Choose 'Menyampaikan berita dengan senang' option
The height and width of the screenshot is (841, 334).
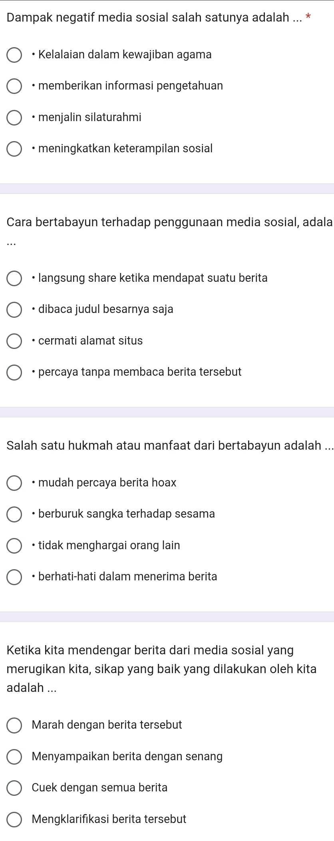click(x=14, y=757)
